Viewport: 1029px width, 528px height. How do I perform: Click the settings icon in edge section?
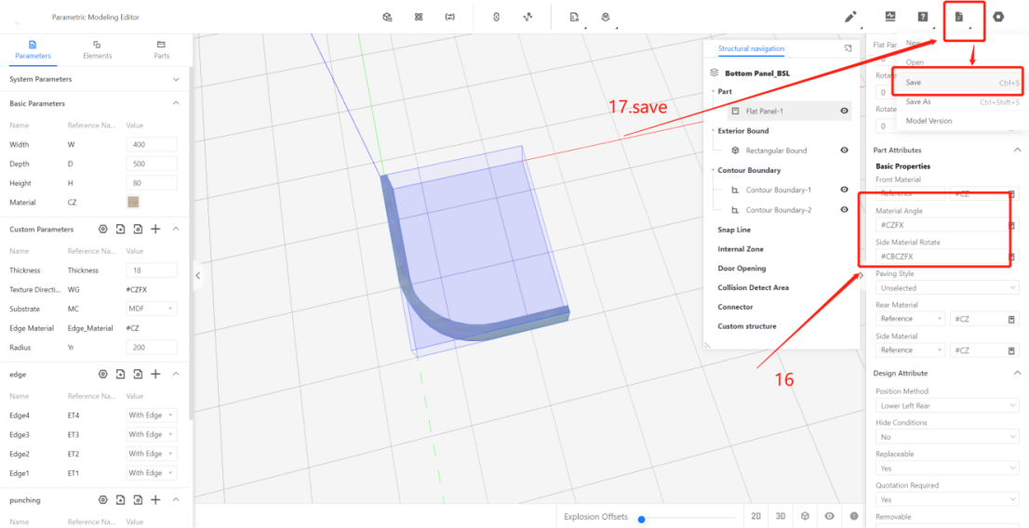pyautogui.click(x=103, y=374)
